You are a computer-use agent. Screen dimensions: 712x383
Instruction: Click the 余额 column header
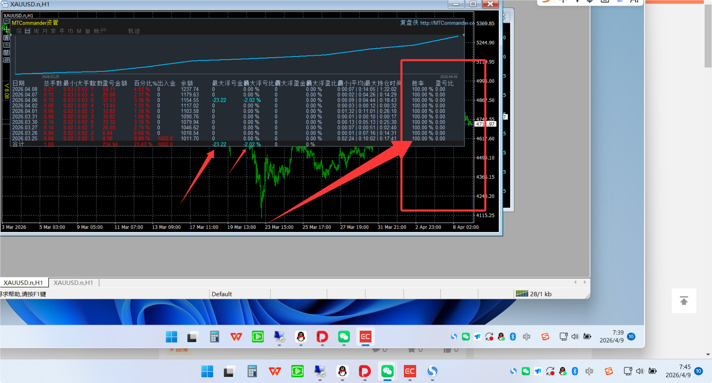click(x=187, y=83)
